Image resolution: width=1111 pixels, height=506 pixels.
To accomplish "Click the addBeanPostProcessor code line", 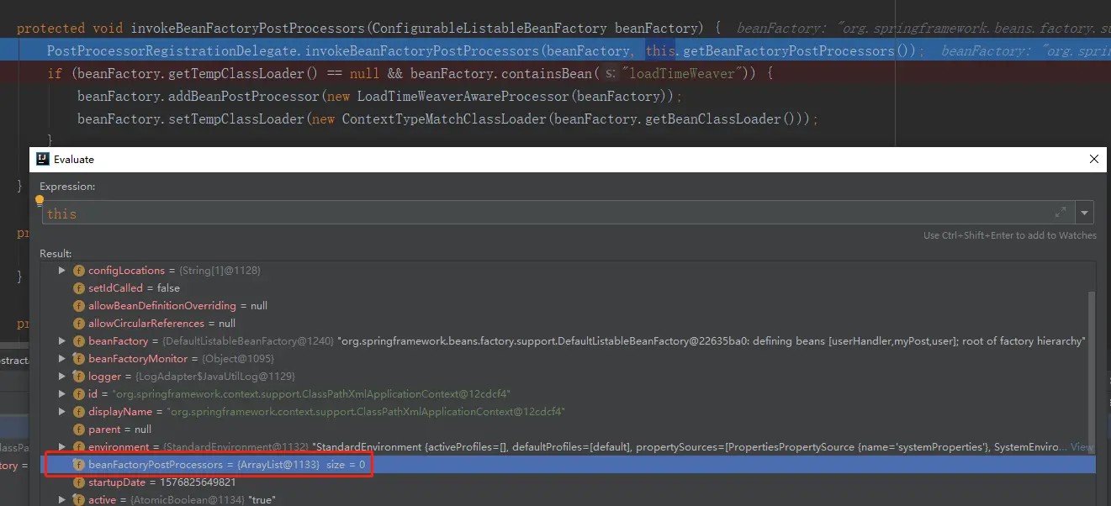I will [x=380, y=96].
